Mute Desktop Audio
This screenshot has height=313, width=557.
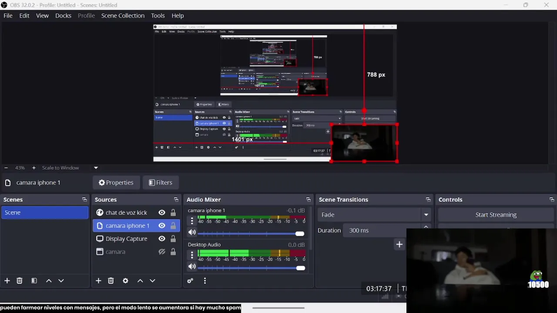(192, 266)
